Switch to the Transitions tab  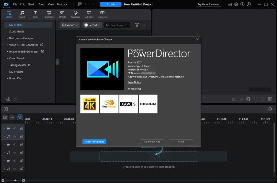(x=49, y=15)
